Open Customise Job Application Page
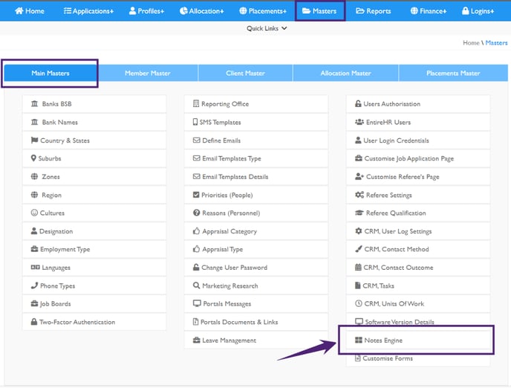Screen dimensions: 511x388 (x=418, y=158)
